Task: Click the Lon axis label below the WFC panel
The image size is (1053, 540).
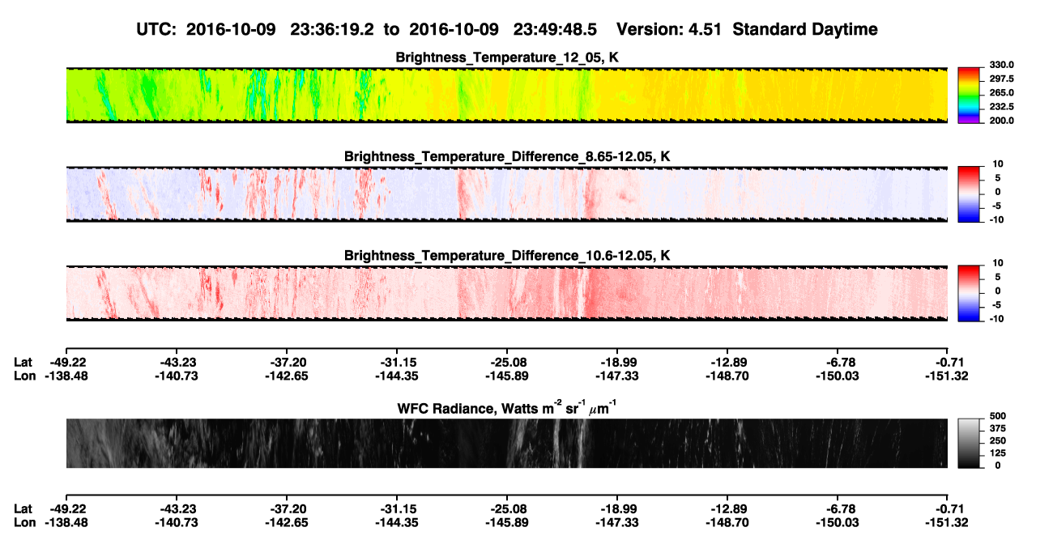Action: point(24,522)
